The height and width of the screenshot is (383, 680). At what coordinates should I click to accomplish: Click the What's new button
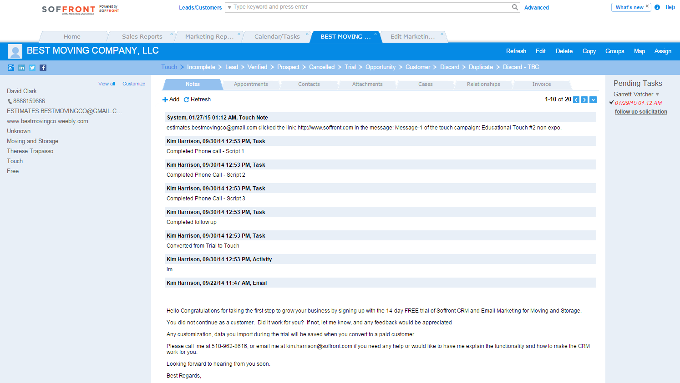[x=629, y=7]
